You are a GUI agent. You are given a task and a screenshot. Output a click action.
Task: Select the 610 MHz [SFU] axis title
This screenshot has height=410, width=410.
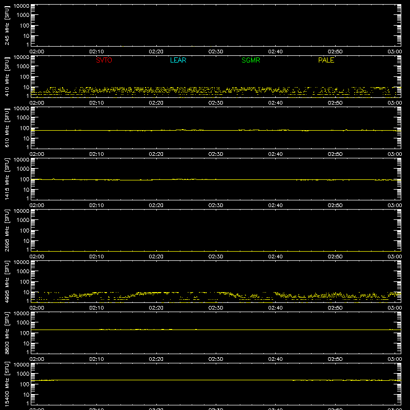coord(7,128)
